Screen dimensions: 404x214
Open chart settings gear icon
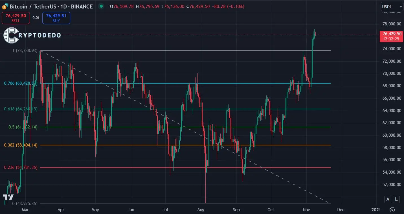click(392, 210)
